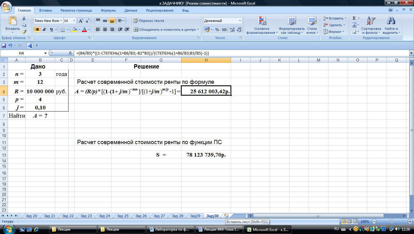
Task: Click the Undo arrow icon
Action: tap(10, 46)
